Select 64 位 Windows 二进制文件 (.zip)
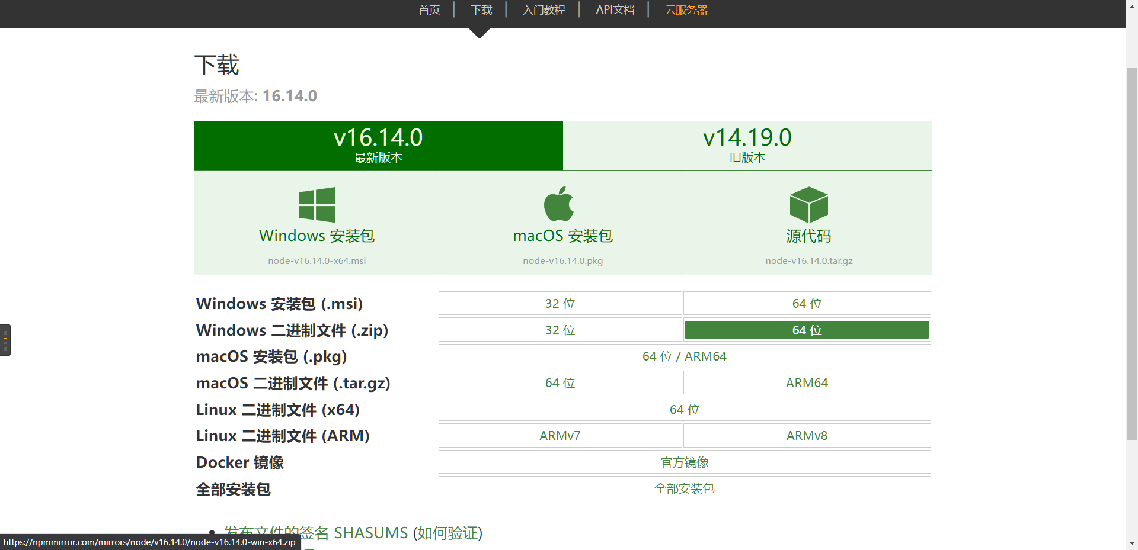1138x550 pixels. pyautogui.click(x=806, y=330)
